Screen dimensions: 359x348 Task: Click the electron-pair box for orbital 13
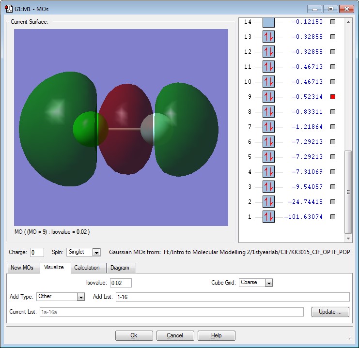coord(268,37)
